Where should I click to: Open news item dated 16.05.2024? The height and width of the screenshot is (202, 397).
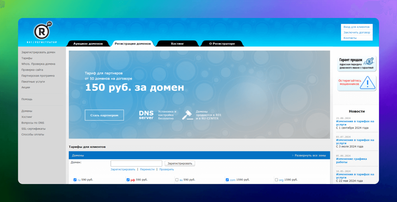pos(355,176)
